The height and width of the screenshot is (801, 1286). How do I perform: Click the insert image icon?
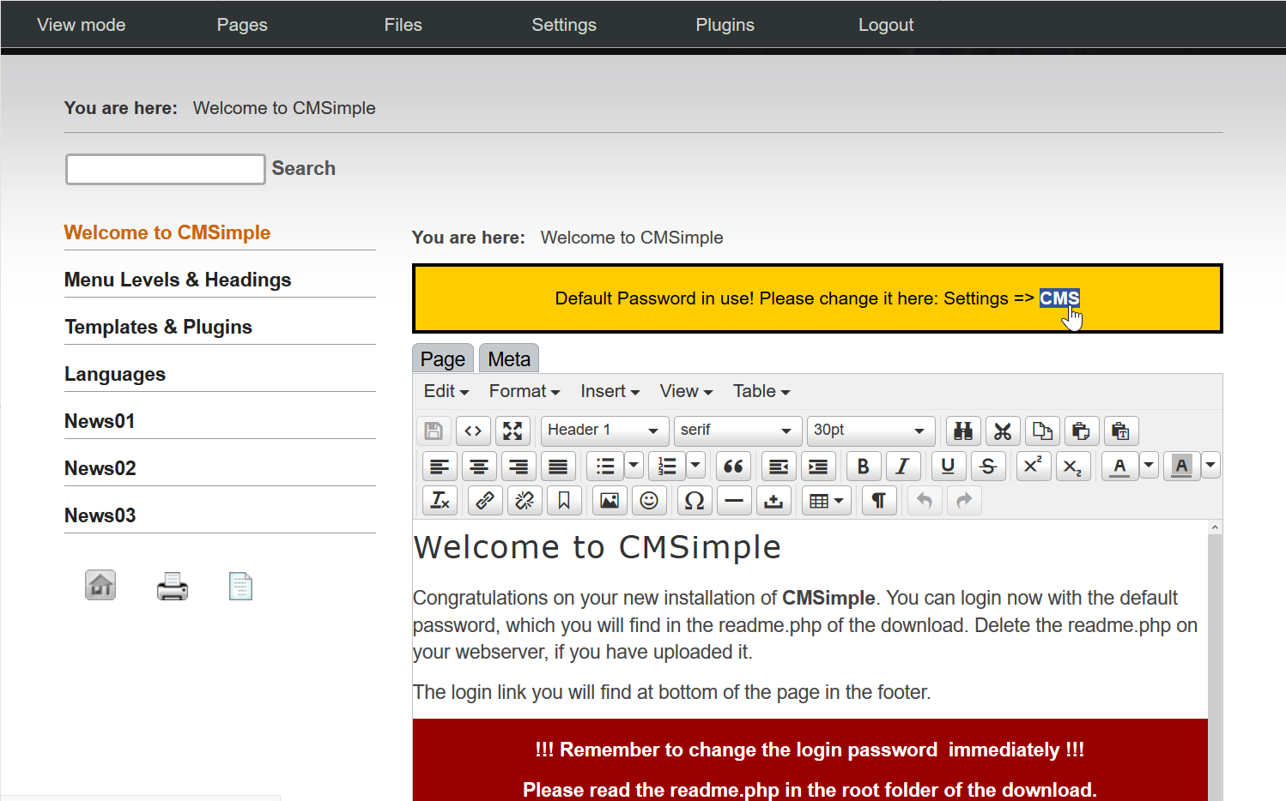[x=610, y=501]
